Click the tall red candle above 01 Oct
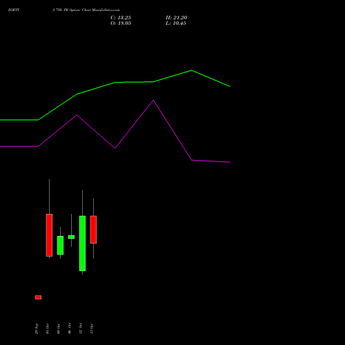Viewport: 345px width, 345px height. click(49, 235)
